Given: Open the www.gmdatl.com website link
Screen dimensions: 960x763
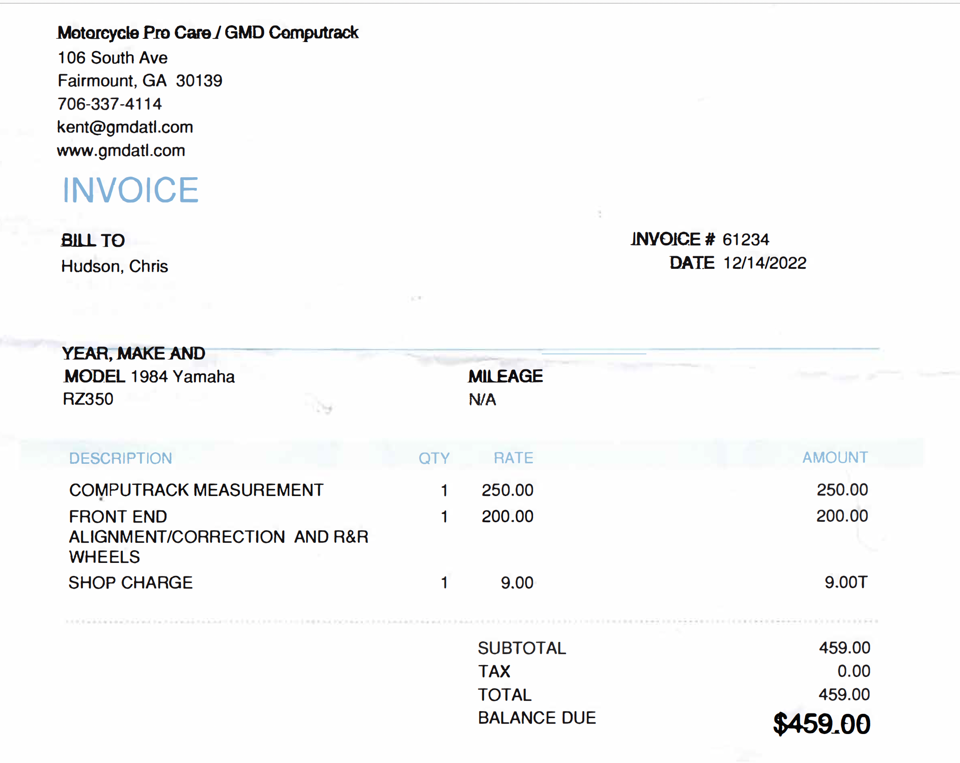Looking at the screenshot, I should click(x=121, y=151).
